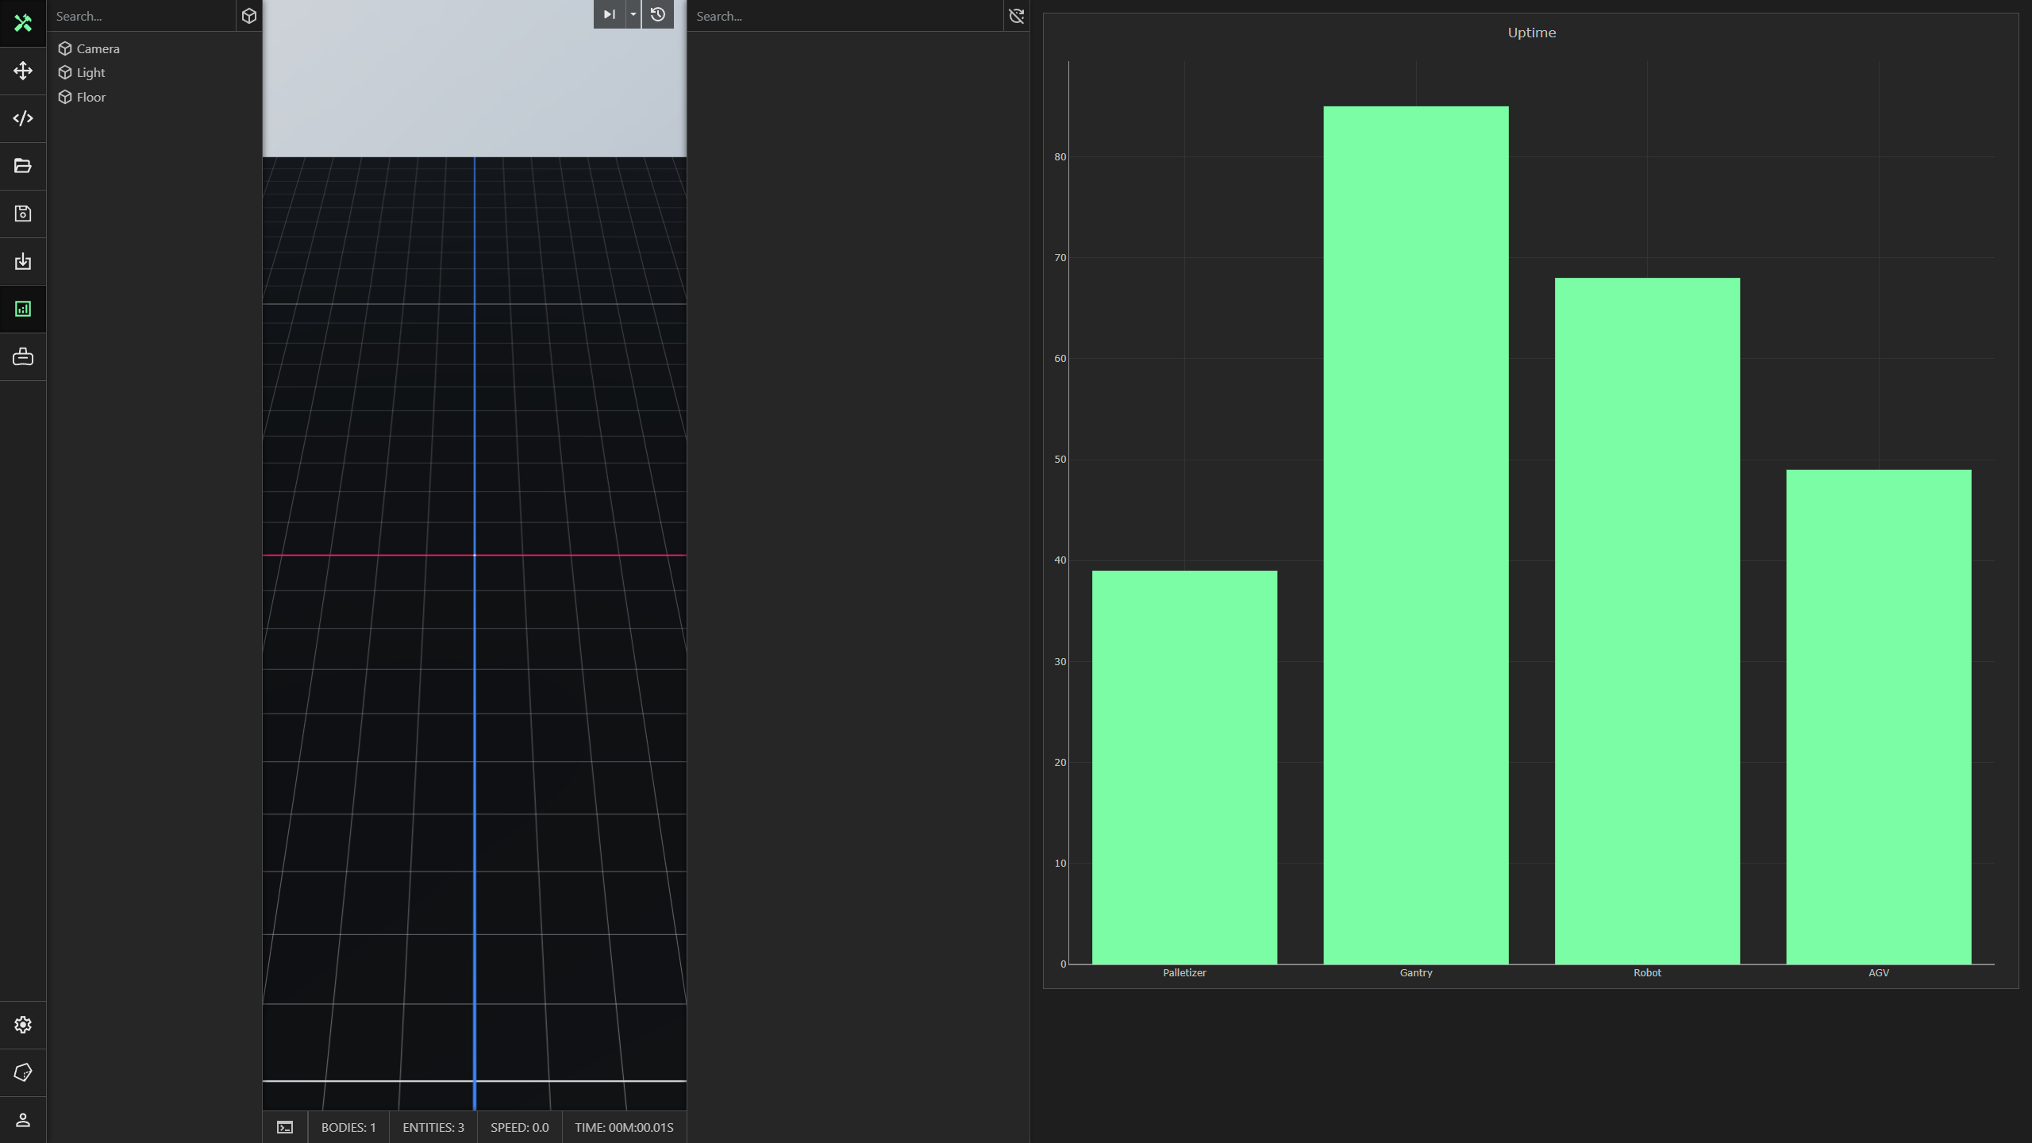Click the cube icon next to Light
Viewport: 2032px width, 1143px height.
click(65, 72)
